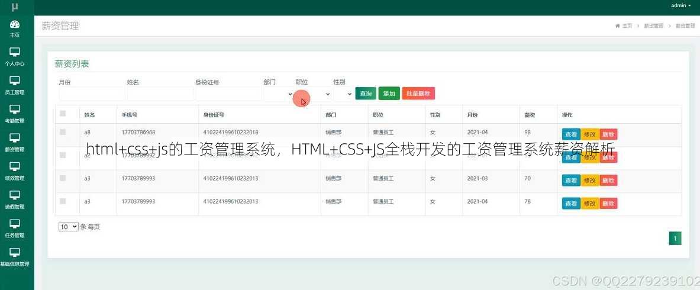
Task: Click the 身份证号 column header in the table
Action: 214,115
